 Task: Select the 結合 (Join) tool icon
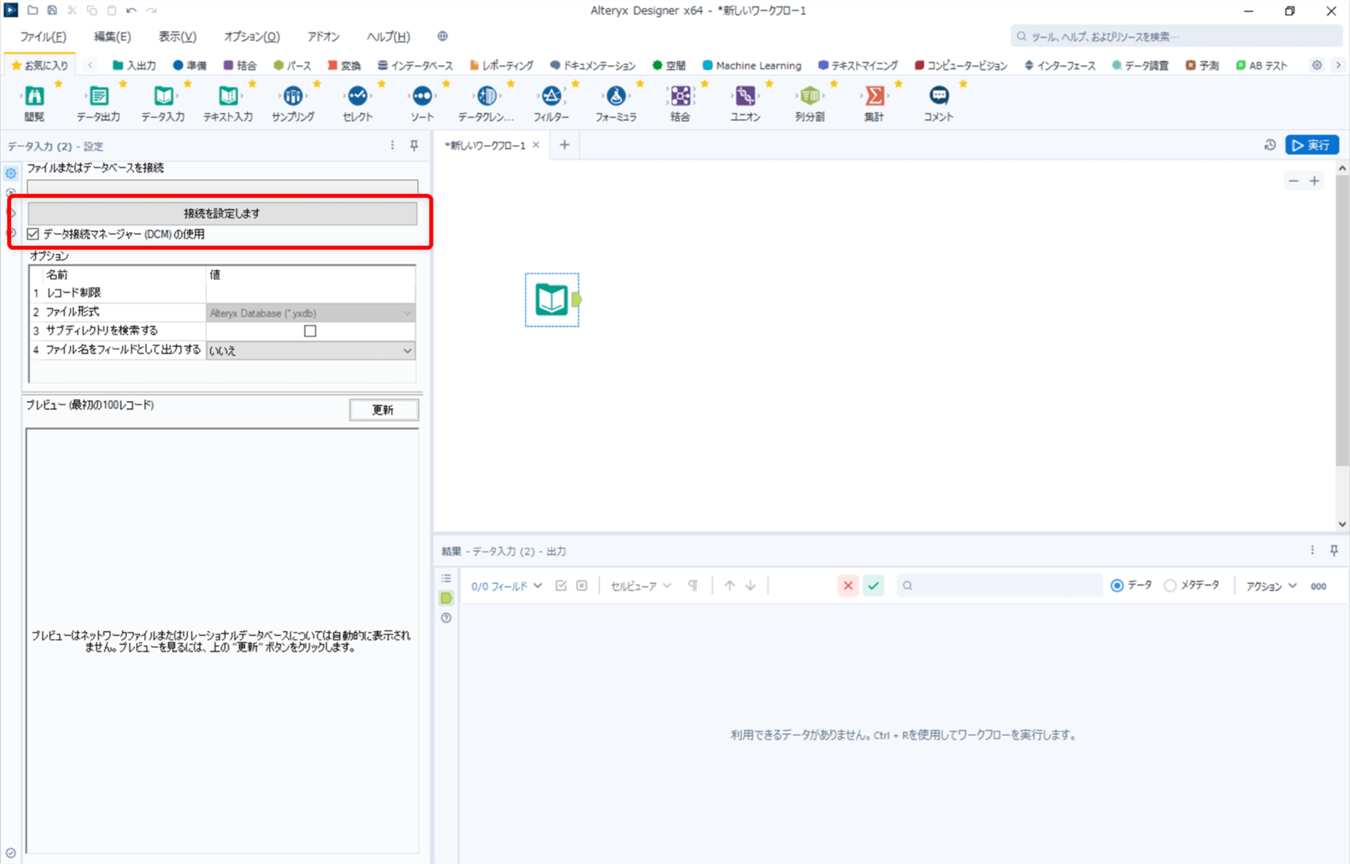pyautogui.click(x=680, y=96)
